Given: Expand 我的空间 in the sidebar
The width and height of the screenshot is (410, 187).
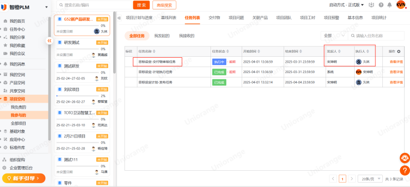Looking at the screenshot, I should (1, 75).
